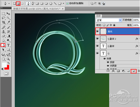Toggle lock transparent pixels

(x=104, y=25)
